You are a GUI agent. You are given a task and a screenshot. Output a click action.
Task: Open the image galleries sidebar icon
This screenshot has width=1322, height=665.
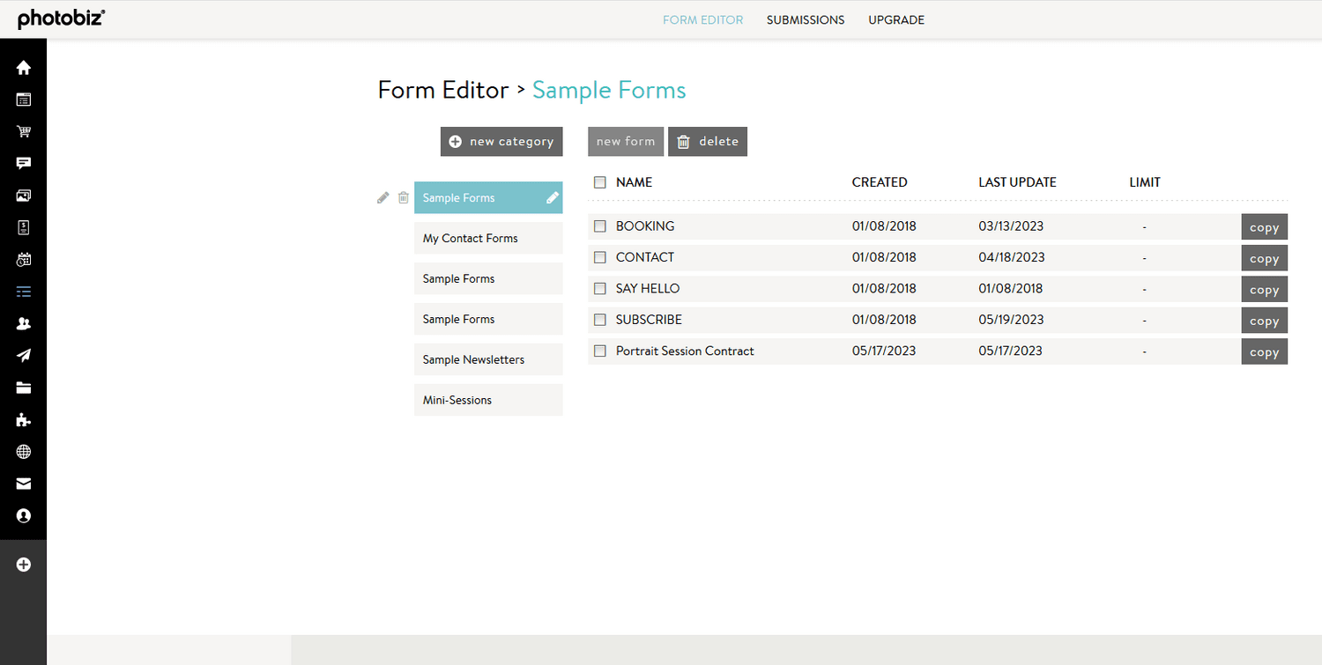(24, 196)
